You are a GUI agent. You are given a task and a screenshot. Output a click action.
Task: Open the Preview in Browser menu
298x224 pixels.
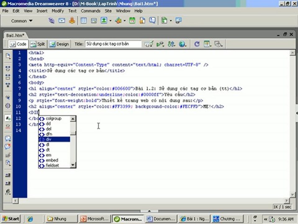pos(183,44)
